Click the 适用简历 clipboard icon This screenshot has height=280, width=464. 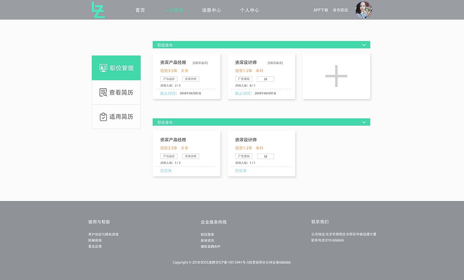103,116
